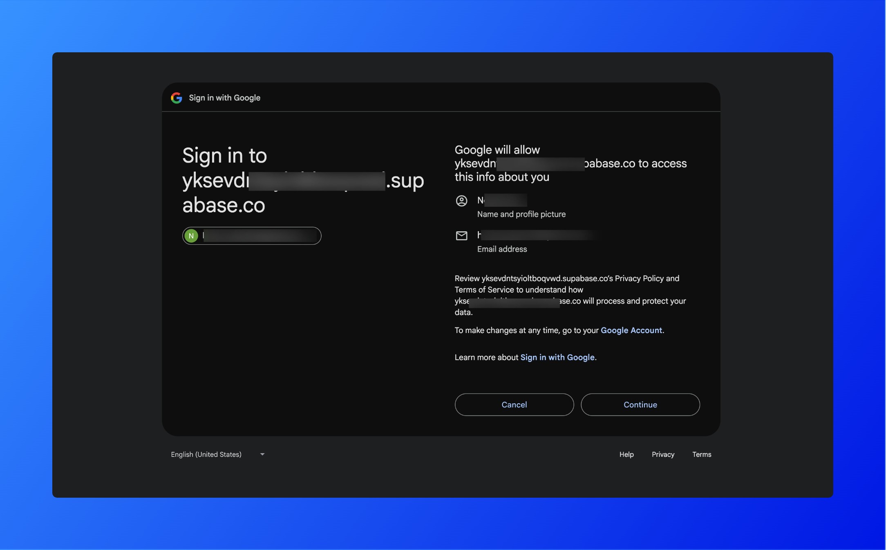The height and width of the screenshot is (550, 886).
Task: Click the email envelope icon
Action: tap(461, 236)
